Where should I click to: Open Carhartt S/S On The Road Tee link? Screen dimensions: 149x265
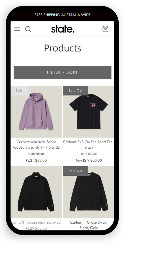89,145
